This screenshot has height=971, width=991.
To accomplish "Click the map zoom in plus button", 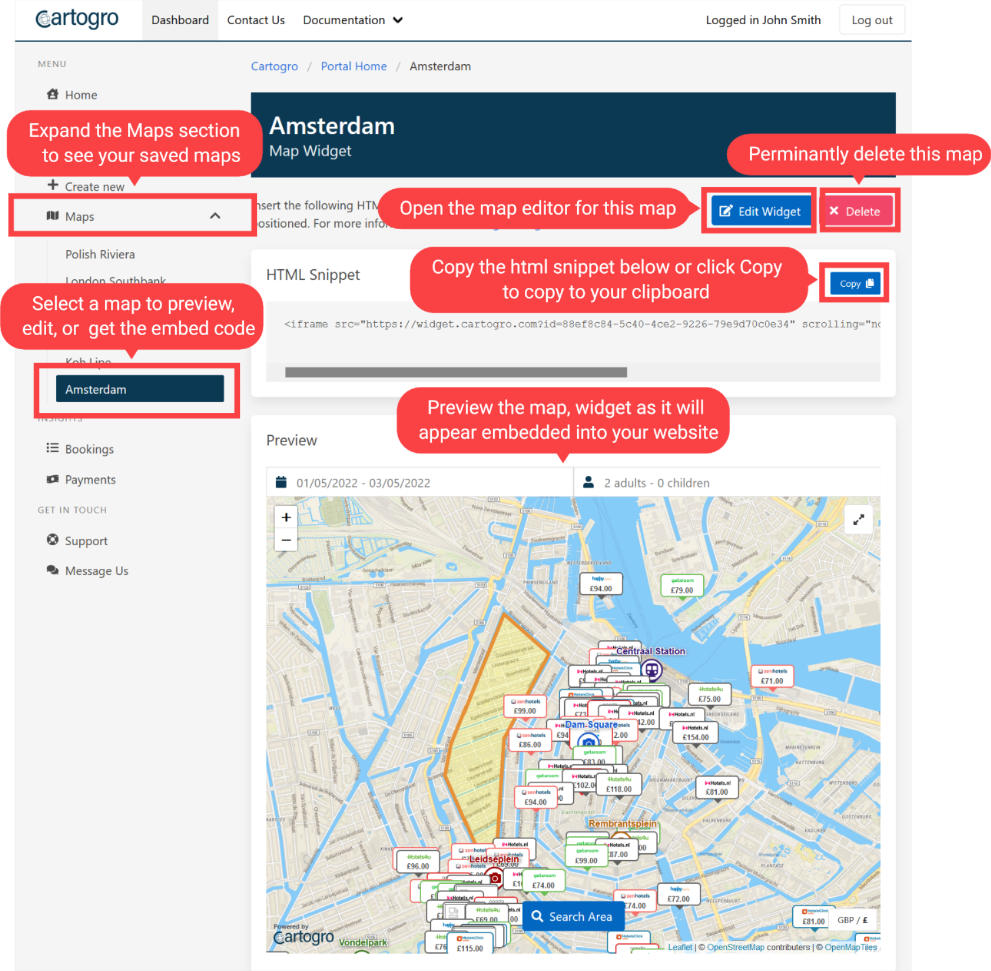I will click(286, 517).
